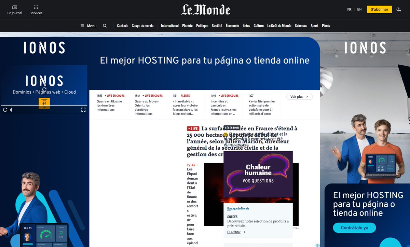The width and height of the screenshot is (410, 247).
Task: Click the 12:47 Ehpad live update
Action: pos(192,205)
